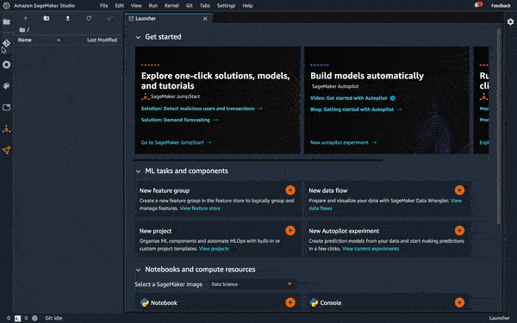Open the View menu

tap(136, 6)
